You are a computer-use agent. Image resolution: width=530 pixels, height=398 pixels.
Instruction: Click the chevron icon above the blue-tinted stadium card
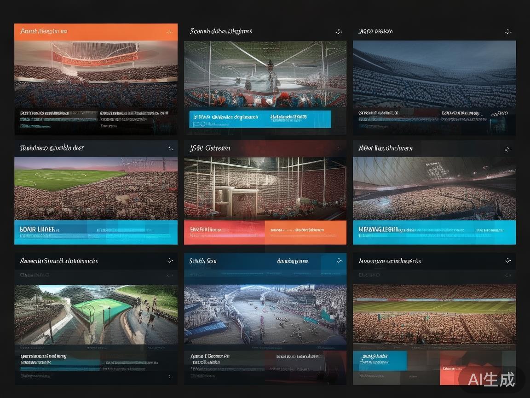pyautogui.click(x=508, y=31)
